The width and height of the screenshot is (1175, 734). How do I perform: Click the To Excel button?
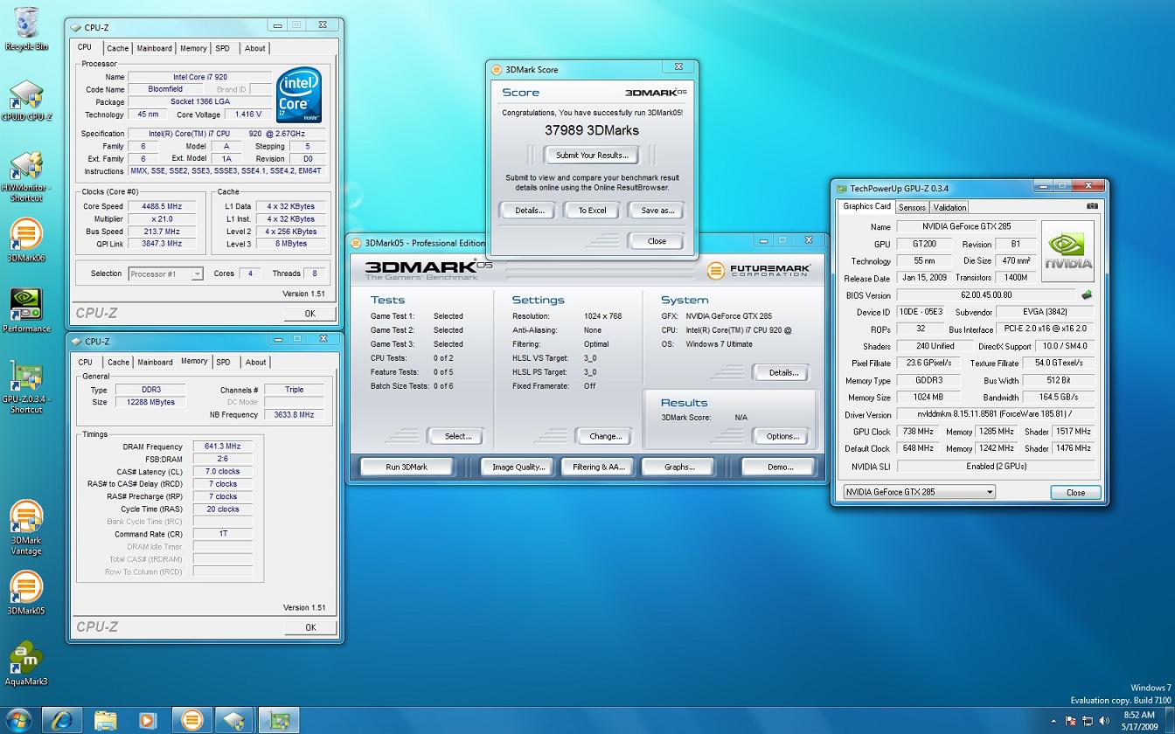pos(592,211)
